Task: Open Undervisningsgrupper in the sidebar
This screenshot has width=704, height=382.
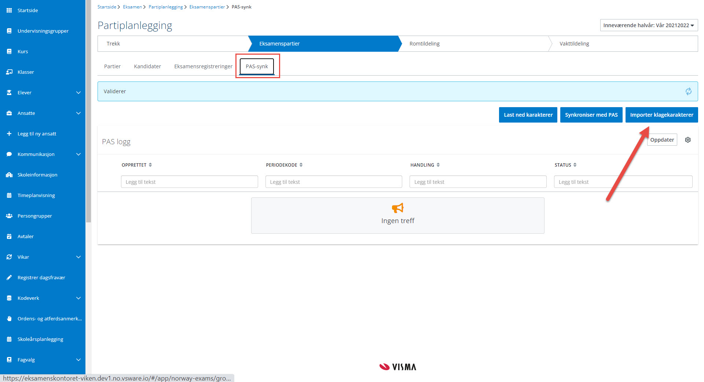Action: [x=43, y=31]
